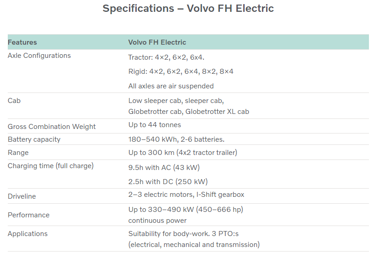Click the Features column header
The image size is (379, 257).
click(x=22, y=42)
